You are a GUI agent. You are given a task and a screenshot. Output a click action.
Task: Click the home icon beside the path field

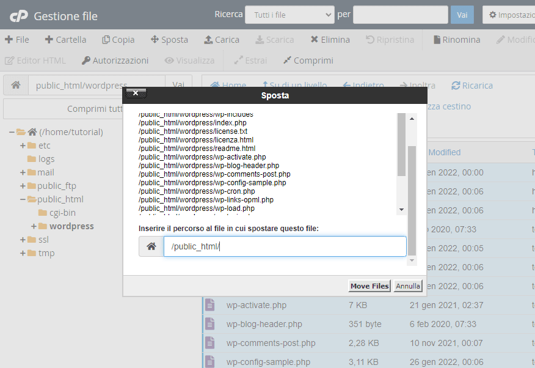coord(16,85)
